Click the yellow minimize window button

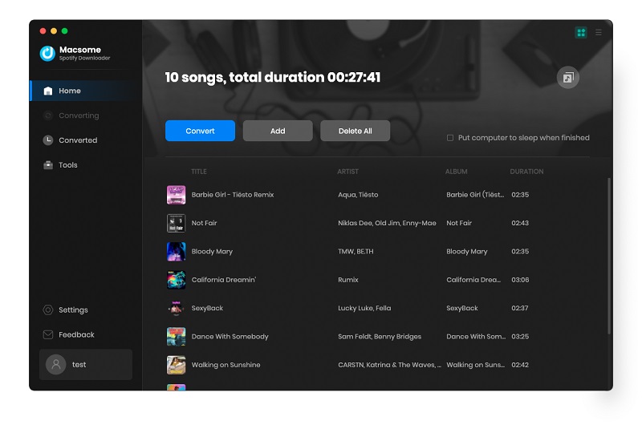pos(54,31)
